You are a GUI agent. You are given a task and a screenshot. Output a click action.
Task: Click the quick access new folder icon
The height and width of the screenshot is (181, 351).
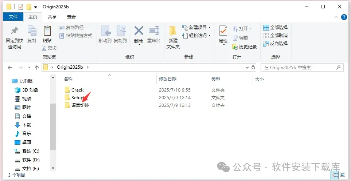pos(29,7)
